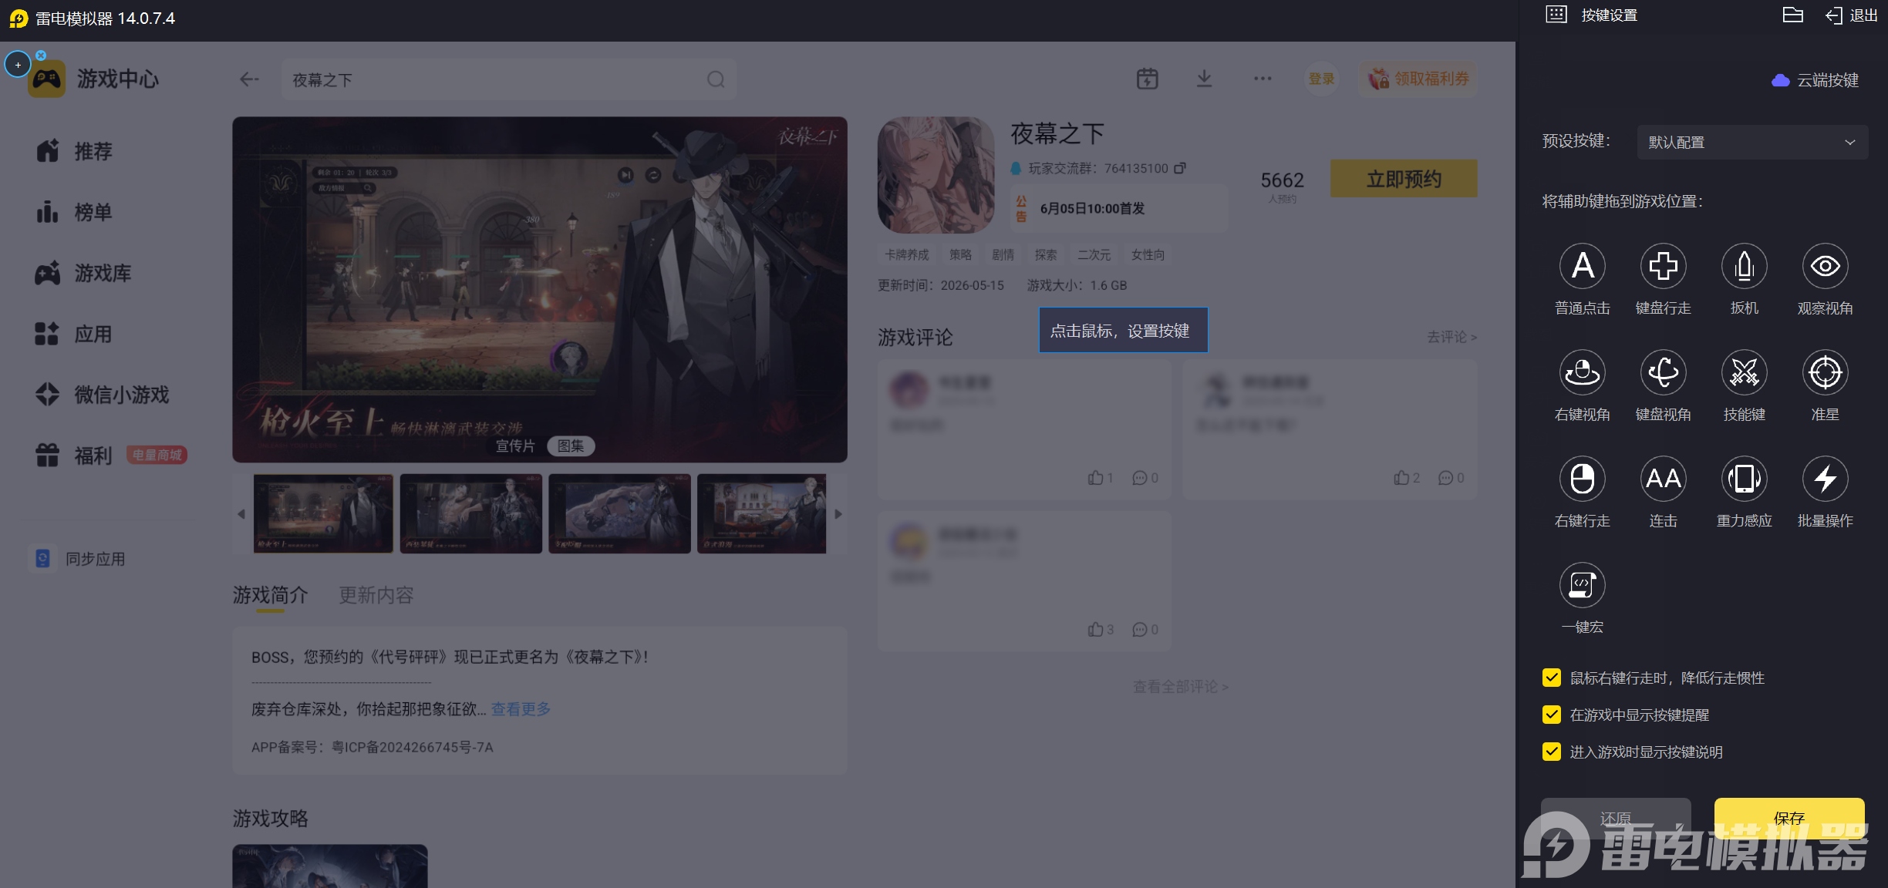Click the 登录 button

pos(1321,79)
